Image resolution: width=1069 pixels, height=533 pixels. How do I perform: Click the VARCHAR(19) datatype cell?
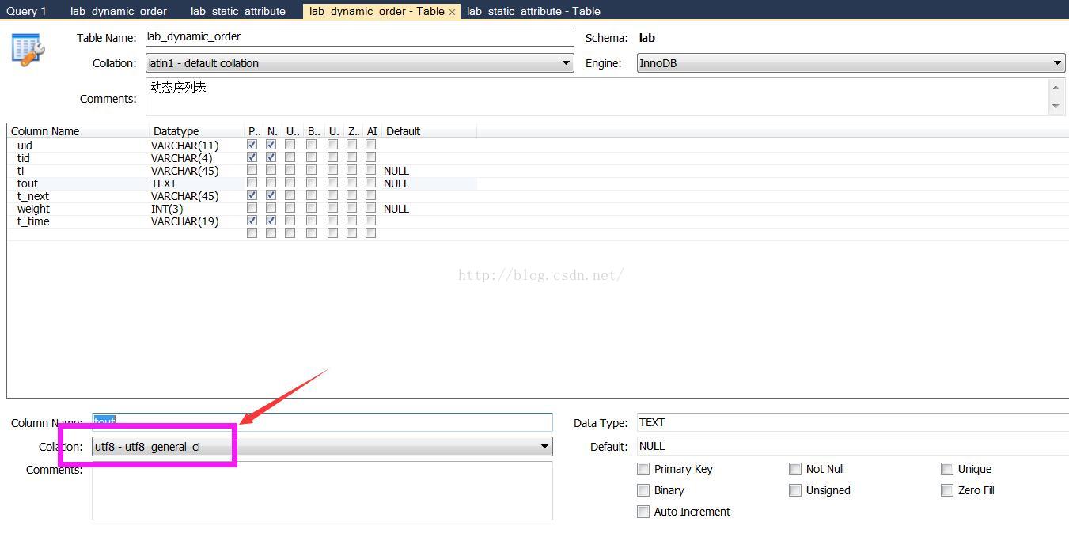click(x=184, y=221)
